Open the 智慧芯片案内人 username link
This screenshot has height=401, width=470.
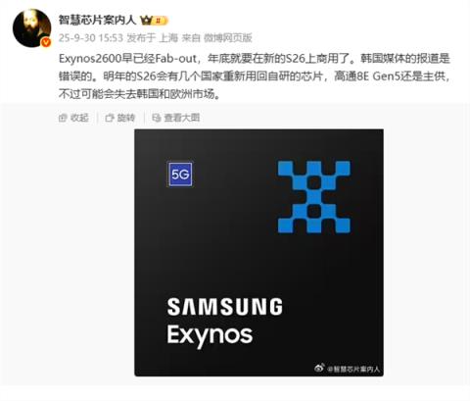tap(97, 20)
